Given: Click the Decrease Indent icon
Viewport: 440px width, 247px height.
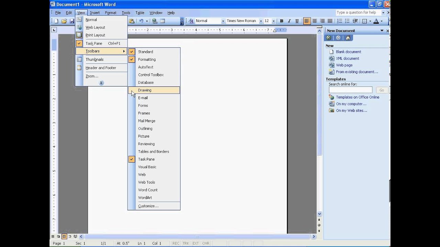Looking at the screenshot, I should (355, 21).
